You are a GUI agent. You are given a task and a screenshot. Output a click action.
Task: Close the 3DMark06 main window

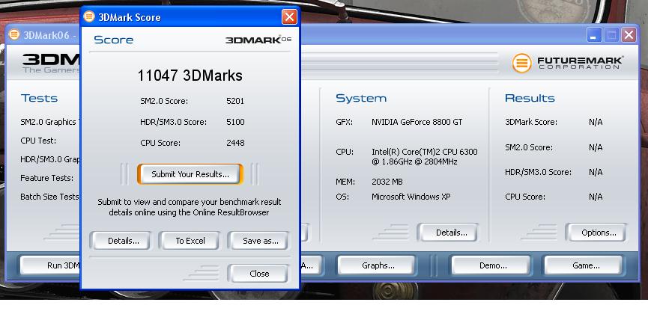629,35
